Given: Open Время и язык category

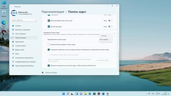Looking at the screenshot, I should [24, 50].
